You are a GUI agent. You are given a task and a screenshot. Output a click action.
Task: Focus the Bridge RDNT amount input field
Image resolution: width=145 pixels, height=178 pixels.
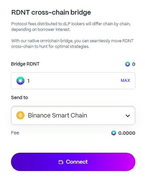tap(73, 81)
